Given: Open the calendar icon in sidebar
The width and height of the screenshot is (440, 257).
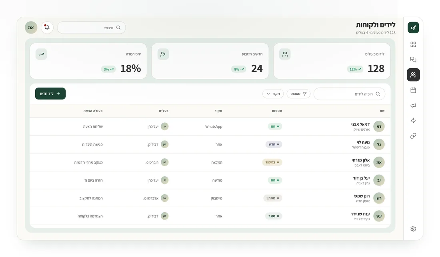Looking at the screenshot, I should click(413, 90).
